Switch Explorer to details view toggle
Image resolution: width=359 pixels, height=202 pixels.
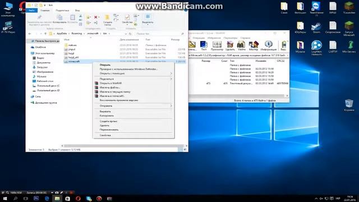[x=180, y=150]
